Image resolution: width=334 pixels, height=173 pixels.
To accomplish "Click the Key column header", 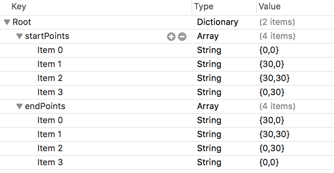I will (x=19, y=7).
